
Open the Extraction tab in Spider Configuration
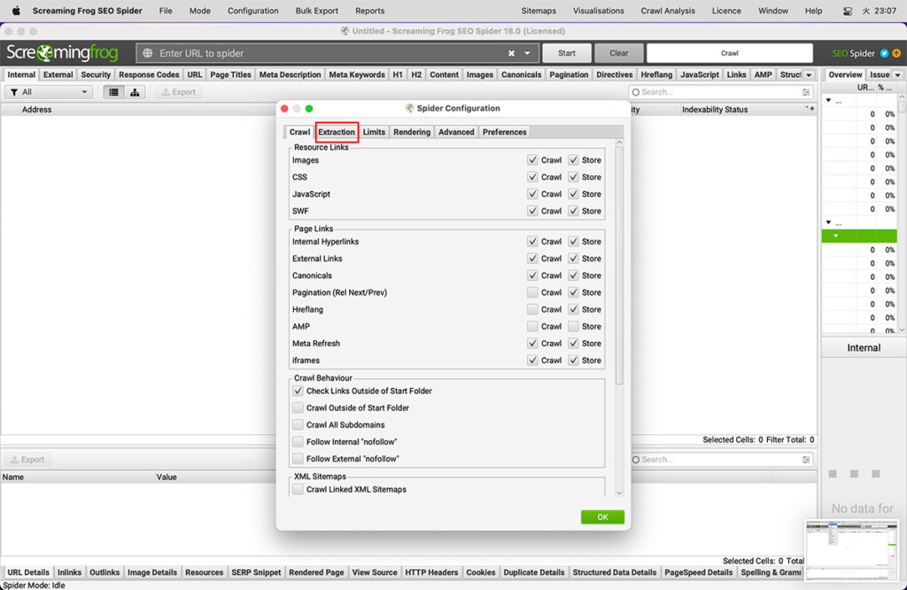pos(337,132)
